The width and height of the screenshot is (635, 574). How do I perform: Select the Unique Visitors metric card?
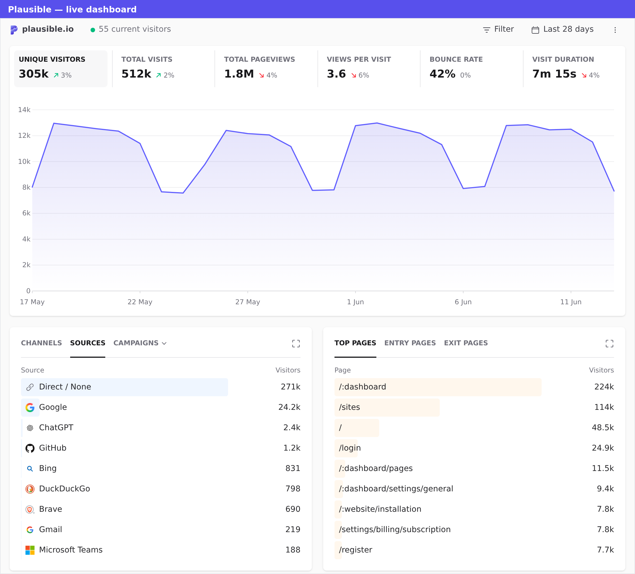click(61, 69)
